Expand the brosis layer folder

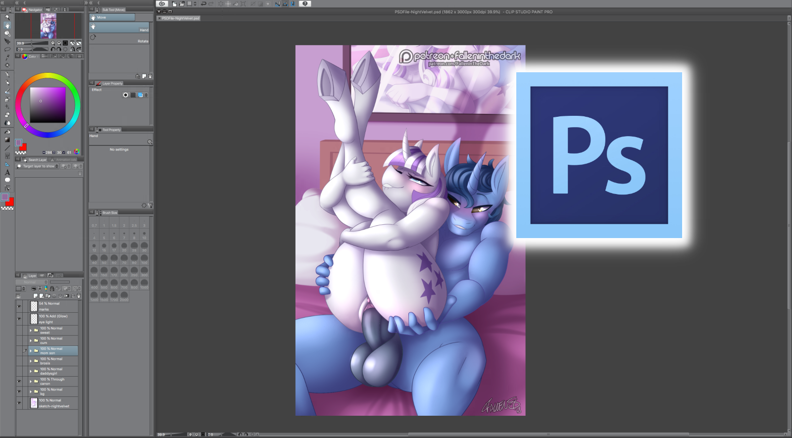tap(31, 361)
